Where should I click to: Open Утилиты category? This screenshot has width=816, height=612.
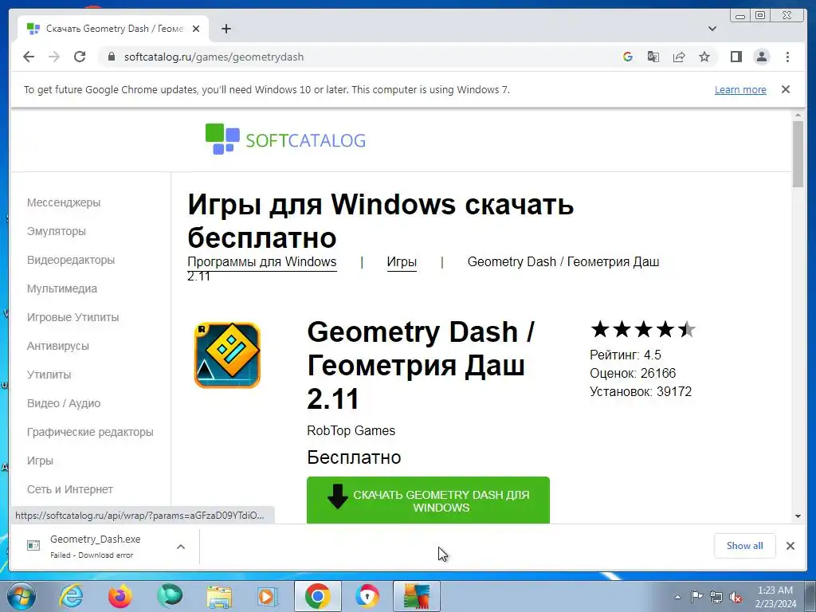click(x=49, y=375)
